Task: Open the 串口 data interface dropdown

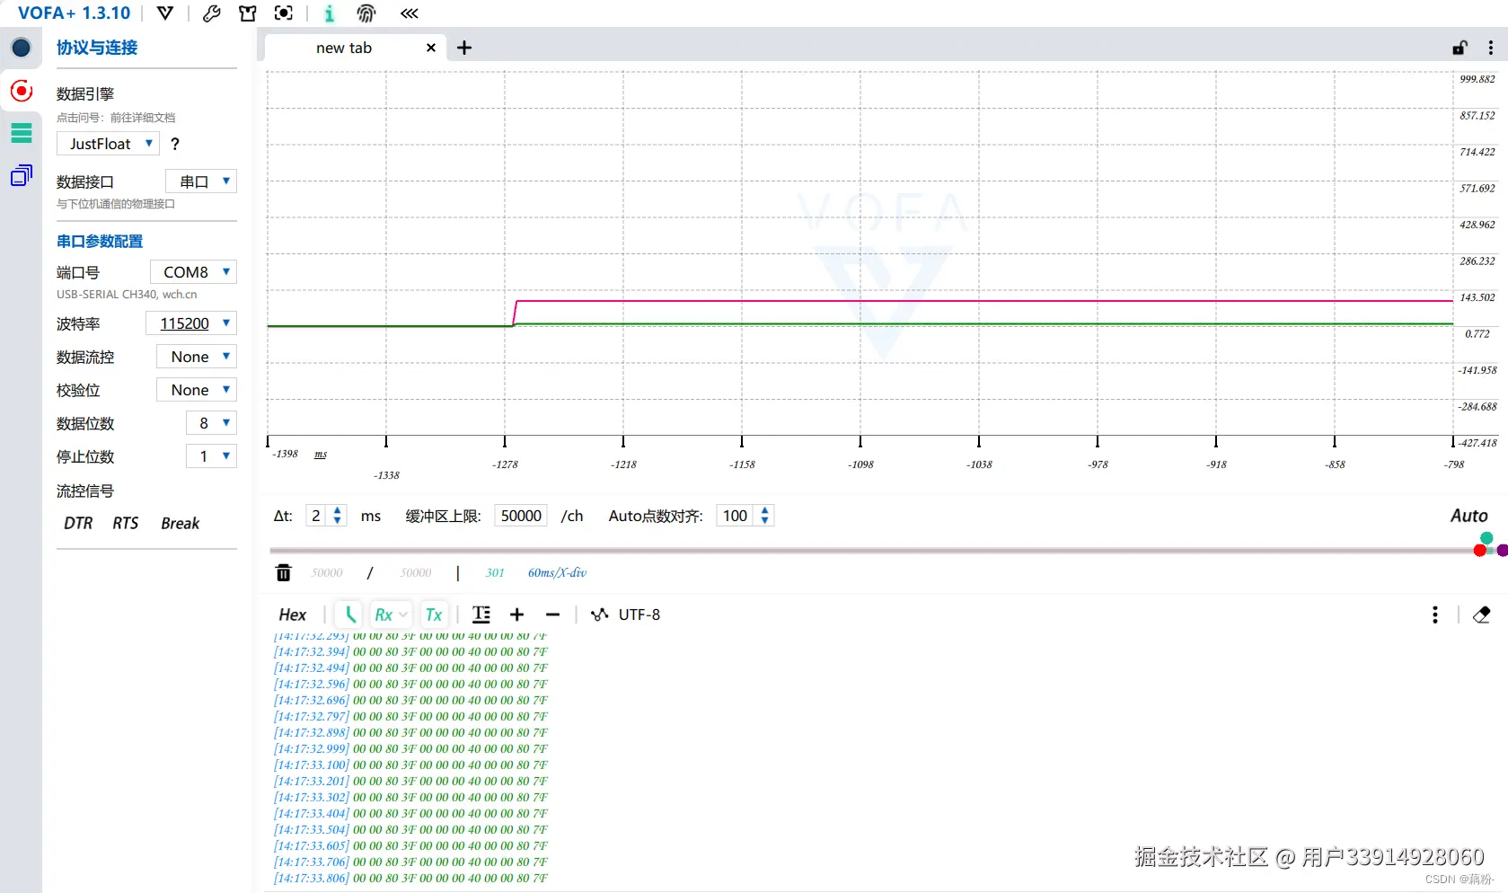Action: 201,181
